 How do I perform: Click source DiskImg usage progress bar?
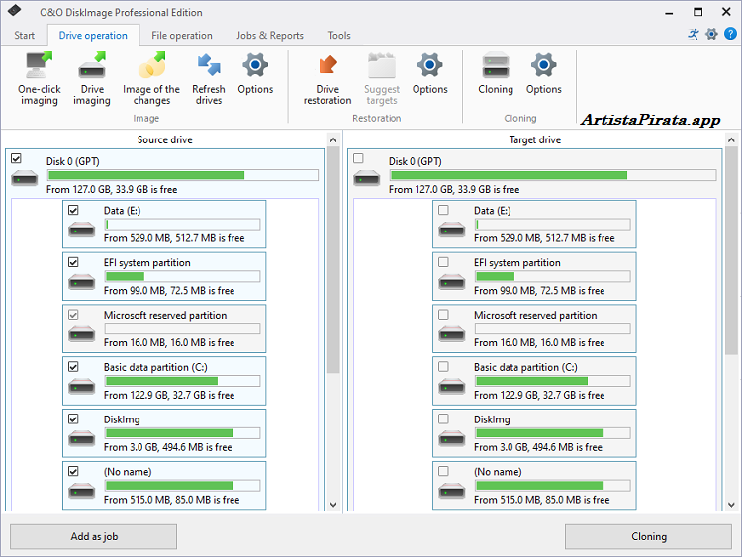click(182, 433)
